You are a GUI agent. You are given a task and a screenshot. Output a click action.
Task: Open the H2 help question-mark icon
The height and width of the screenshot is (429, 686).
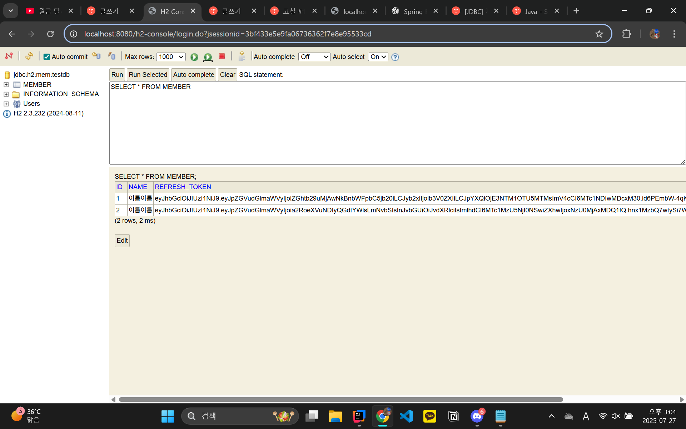(395, 57)
